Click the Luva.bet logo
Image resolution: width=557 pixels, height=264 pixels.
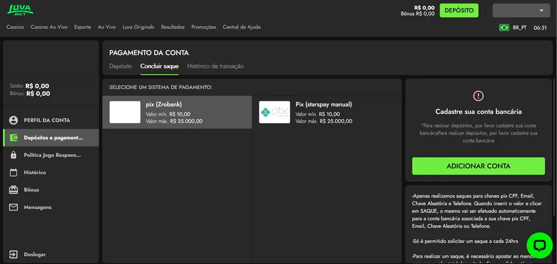pyautogui.click(x=20, y=10)
